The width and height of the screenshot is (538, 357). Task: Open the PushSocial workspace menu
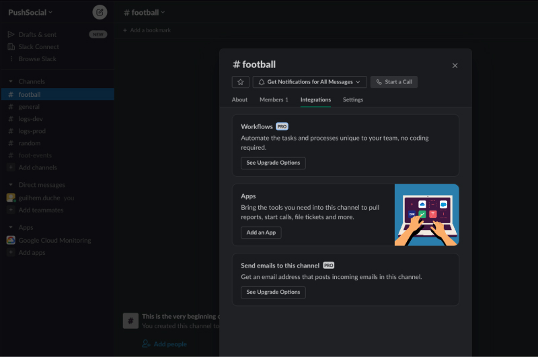click(30, 12)
